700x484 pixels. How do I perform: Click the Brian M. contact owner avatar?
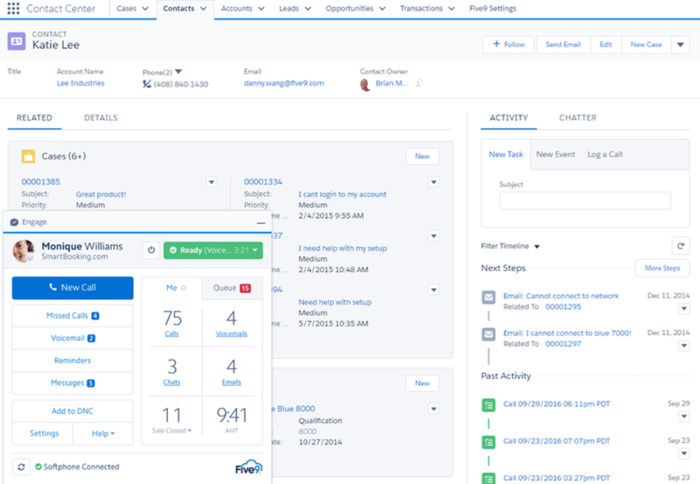click(x=365, y=84)
